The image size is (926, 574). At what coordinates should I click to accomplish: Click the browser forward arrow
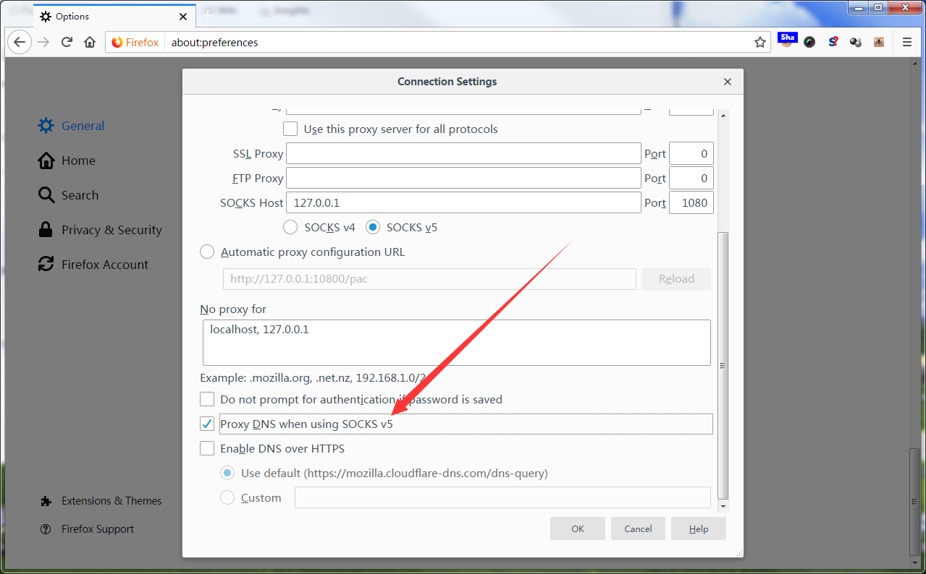click(x=43, y=42)
